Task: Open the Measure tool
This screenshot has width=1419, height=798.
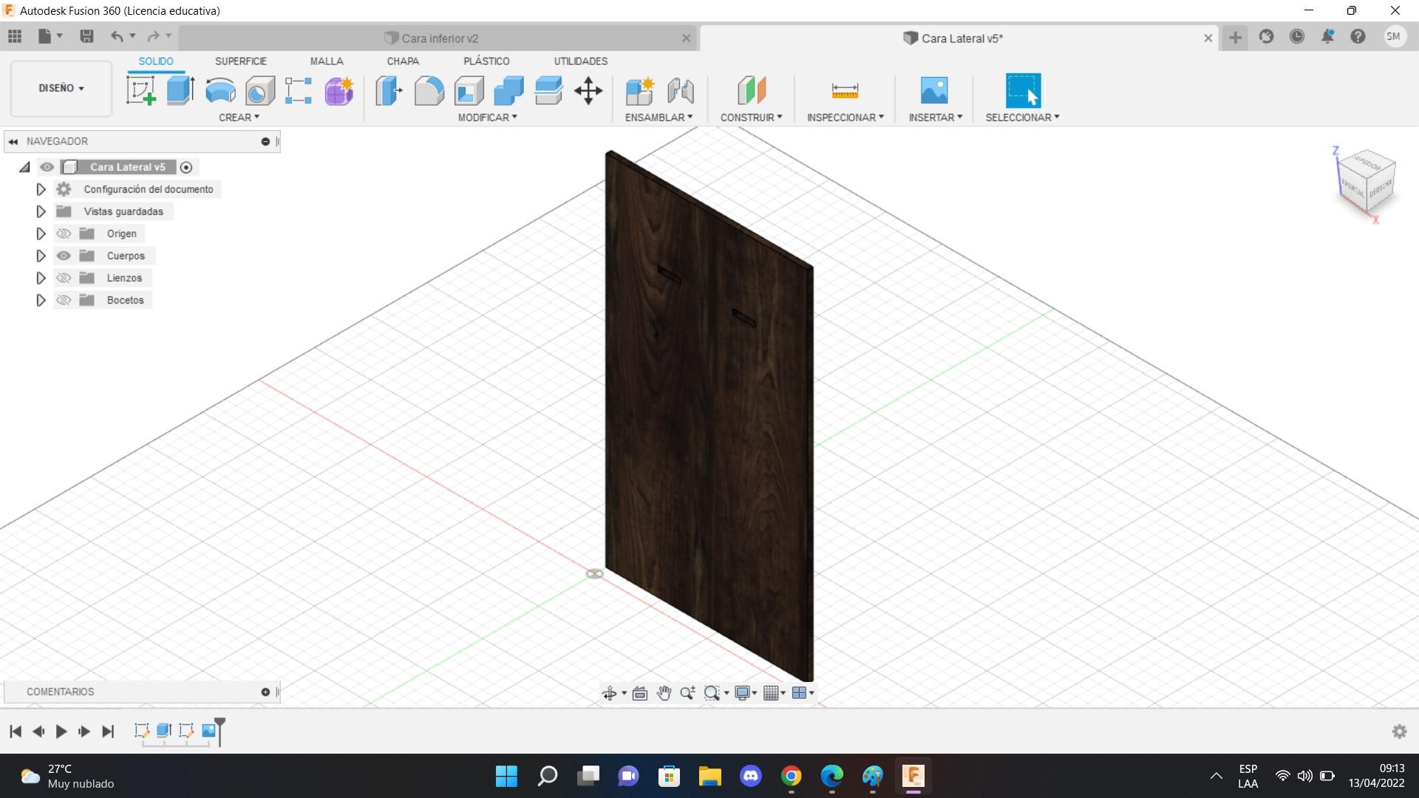Action: pyautogui.click(x=845, y=91)
